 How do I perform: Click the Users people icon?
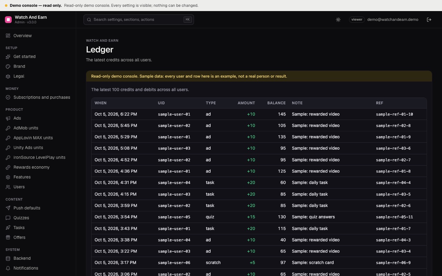(8, 187)
